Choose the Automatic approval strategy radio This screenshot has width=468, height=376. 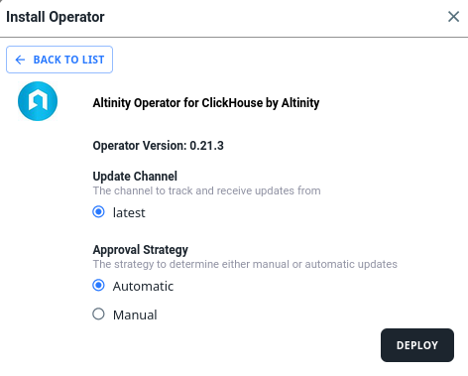click(x=98, y=286)
